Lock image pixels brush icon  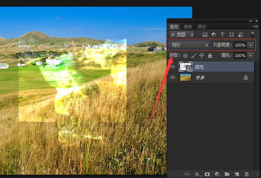[x=193, y=56]
